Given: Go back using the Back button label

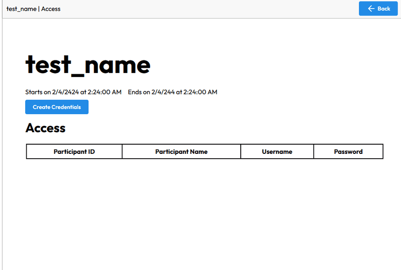Looking at the screenshot, I should [x=384, y=9].
